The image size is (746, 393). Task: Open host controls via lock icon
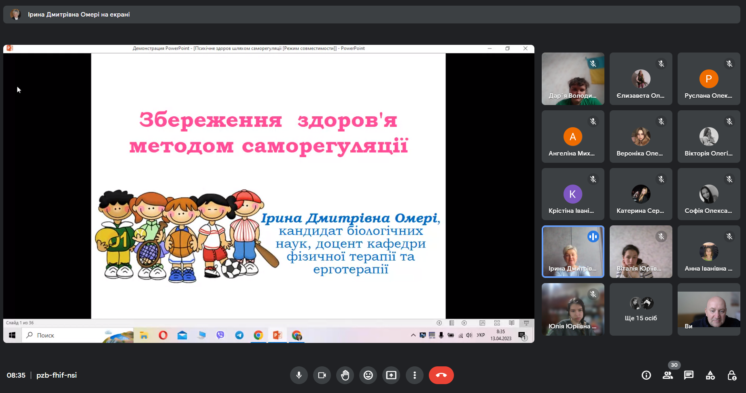[x=732, y=375]
